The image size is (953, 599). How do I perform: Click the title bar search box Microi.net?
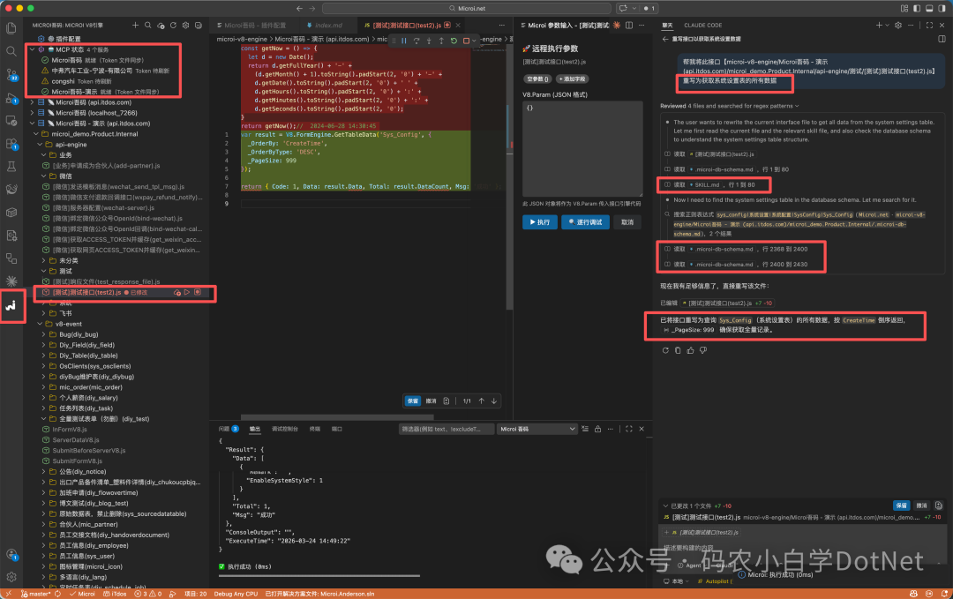point(466,9)
